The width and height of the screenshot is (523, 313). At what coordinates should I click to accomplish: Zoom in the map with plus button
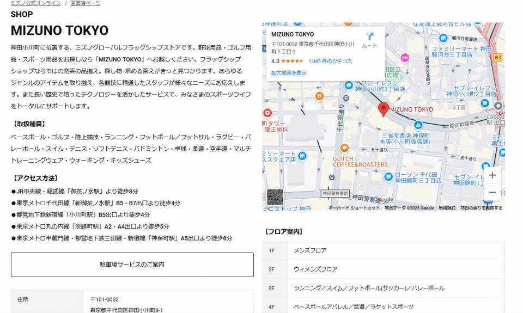(x=492, y=175)
